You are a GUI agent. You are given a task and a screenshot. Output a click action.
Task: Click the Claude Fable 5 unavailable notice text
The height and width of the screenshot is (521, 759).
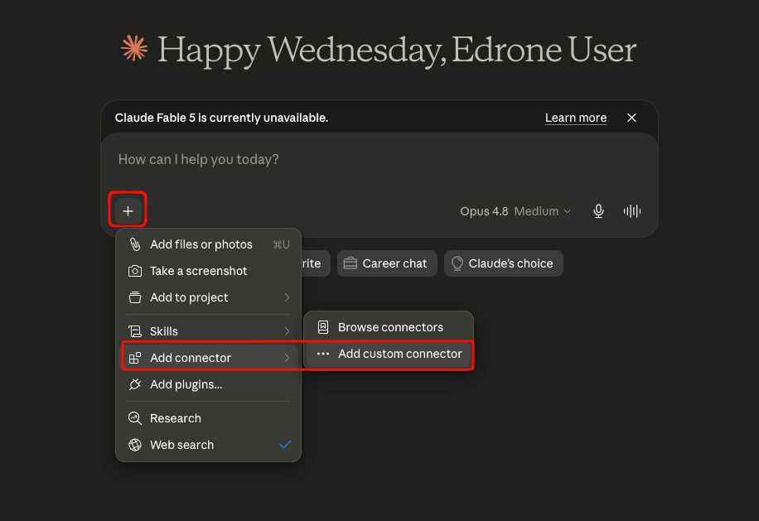(221, 118)
